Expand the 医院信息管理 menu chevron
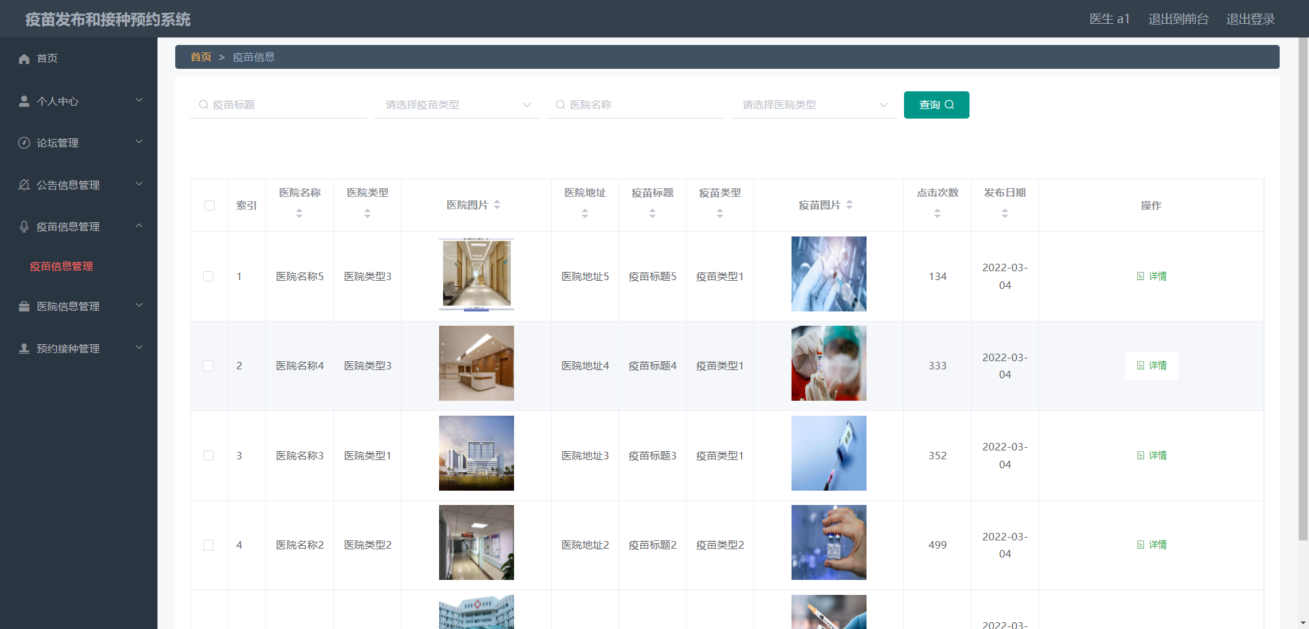1309x629 pixels. 139,305
